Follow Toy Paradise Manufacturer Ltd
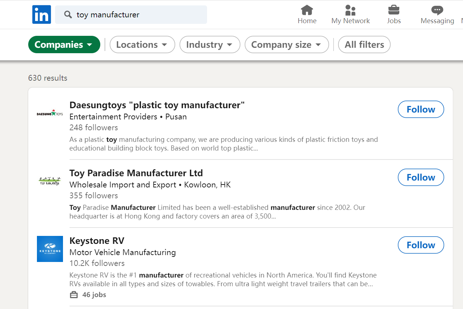This screenshot has height=309, width=463. point(421,177)
